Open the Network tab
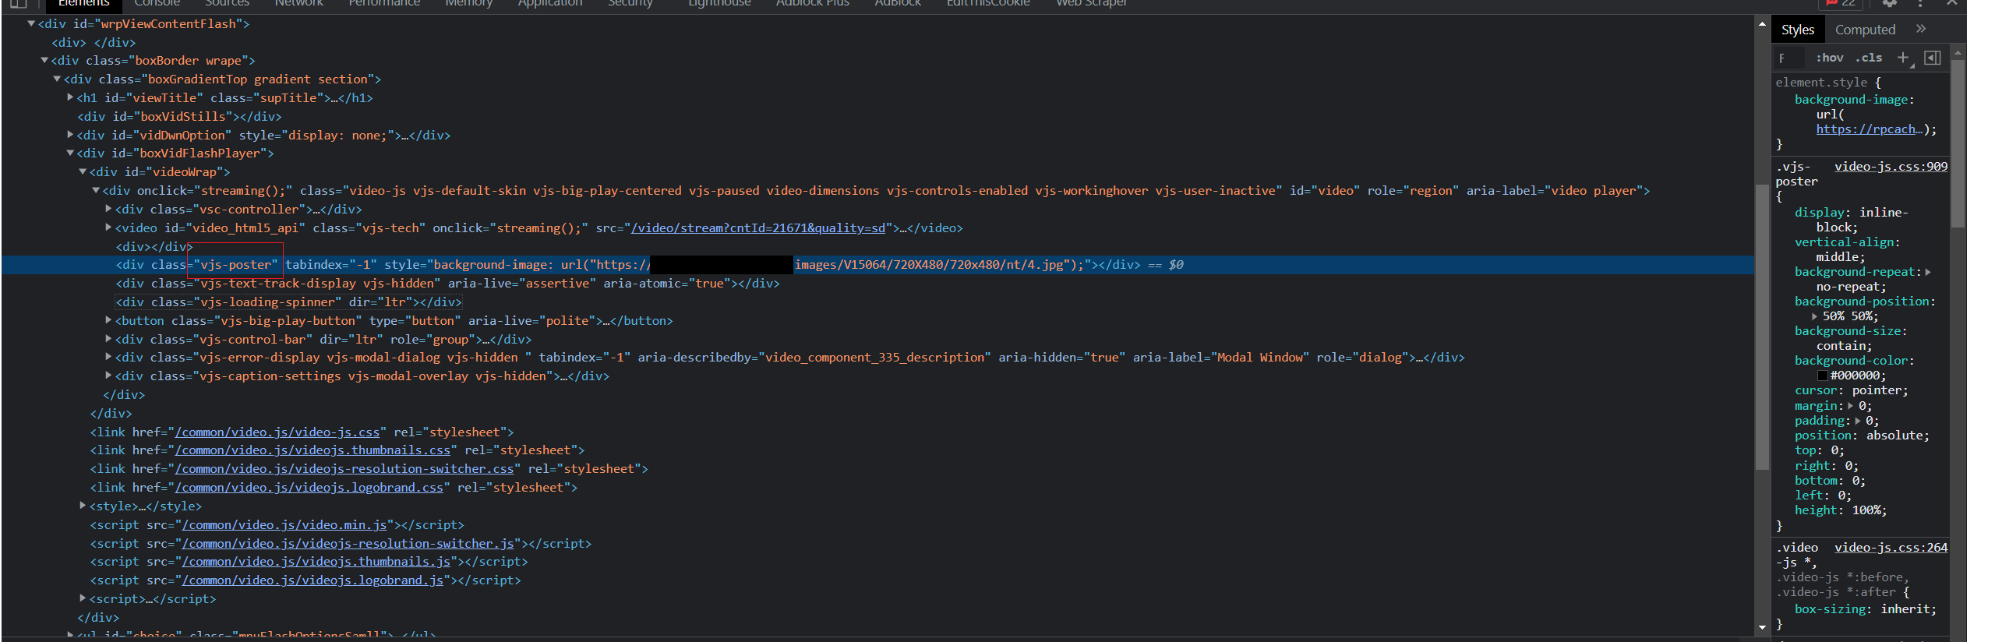1995x642 pixels. click(298, 3)
